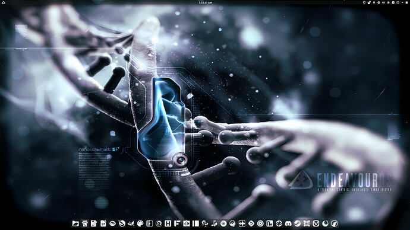Screen dimensions: 410x230
Task: Launch the boxed letter H icon in dock
Action: point(168,223)
